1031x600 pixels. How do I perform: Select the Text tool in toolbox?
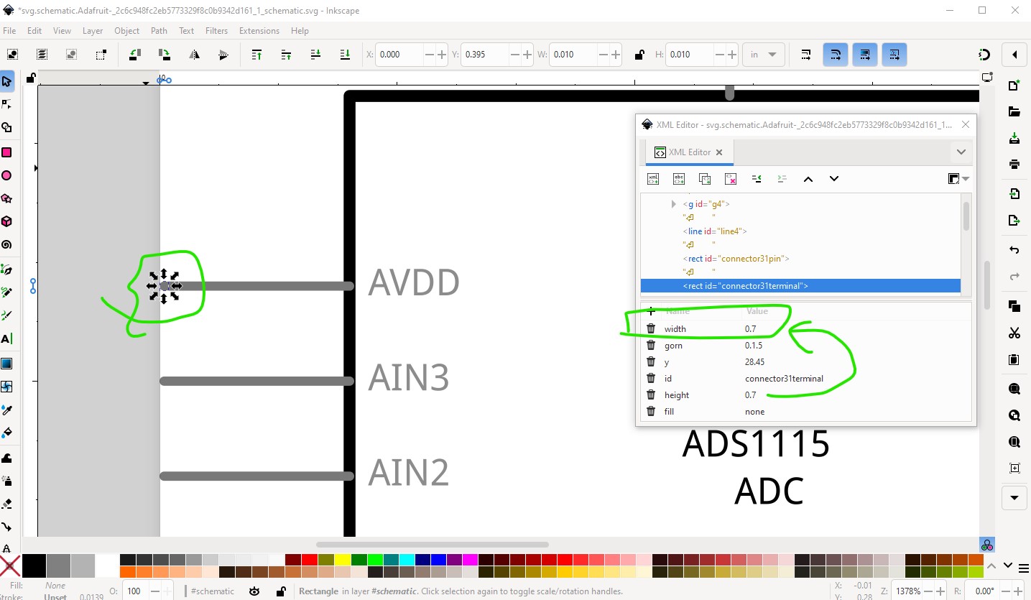point(6,338)
